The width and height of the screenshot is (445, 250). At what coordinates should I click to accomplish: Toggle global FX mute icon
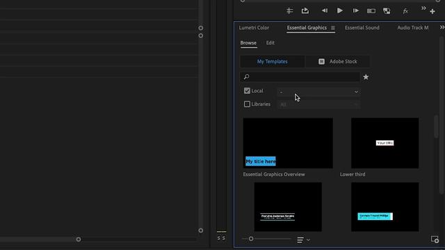point(405,11)
